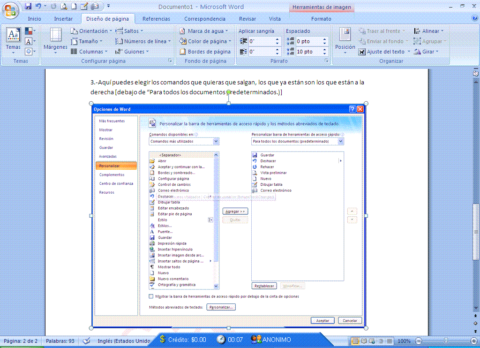Image resolution: width=480 pixels, height=348 pixels.
Task: Open the Vista ribbon tab
Action: pos(275,19)
